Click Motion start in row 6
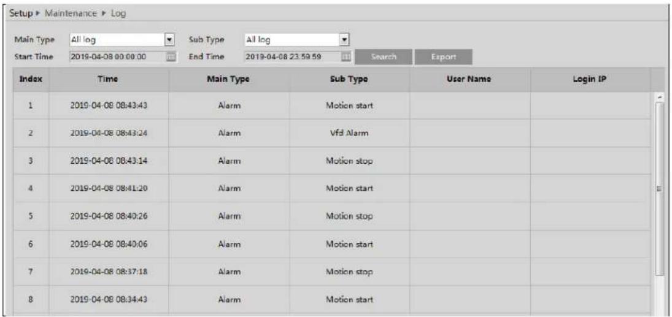The height and width of the screenshot is (317, 672). click(x=349, y=244)
